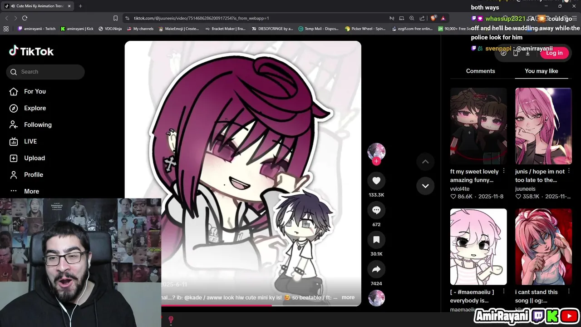581x327 pixels.
Task: Open the 'Temp Mail - Dispos' bookmark
Action: click(319, 29)
